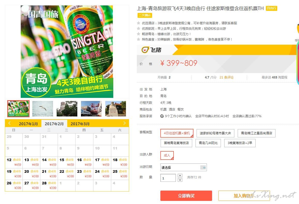
Task: Select the Tsingtao beer thumbnail
Action: point(18,109)
